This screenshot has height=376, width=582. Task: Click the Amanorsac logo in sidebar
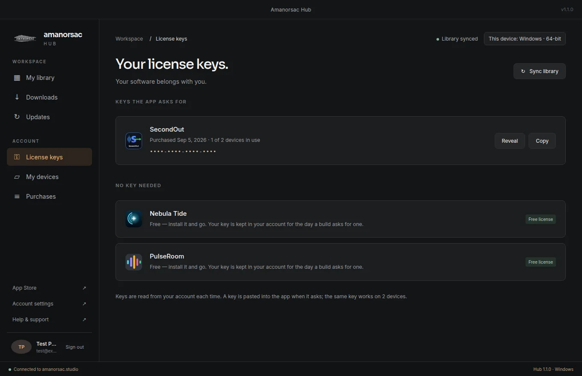(25, 38)
